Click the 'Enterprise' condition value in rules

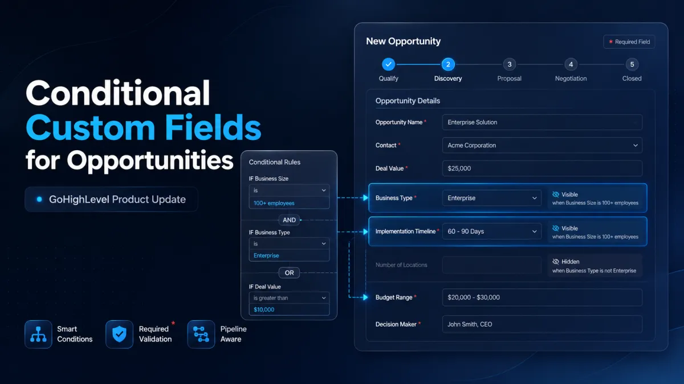click(266, 255)
